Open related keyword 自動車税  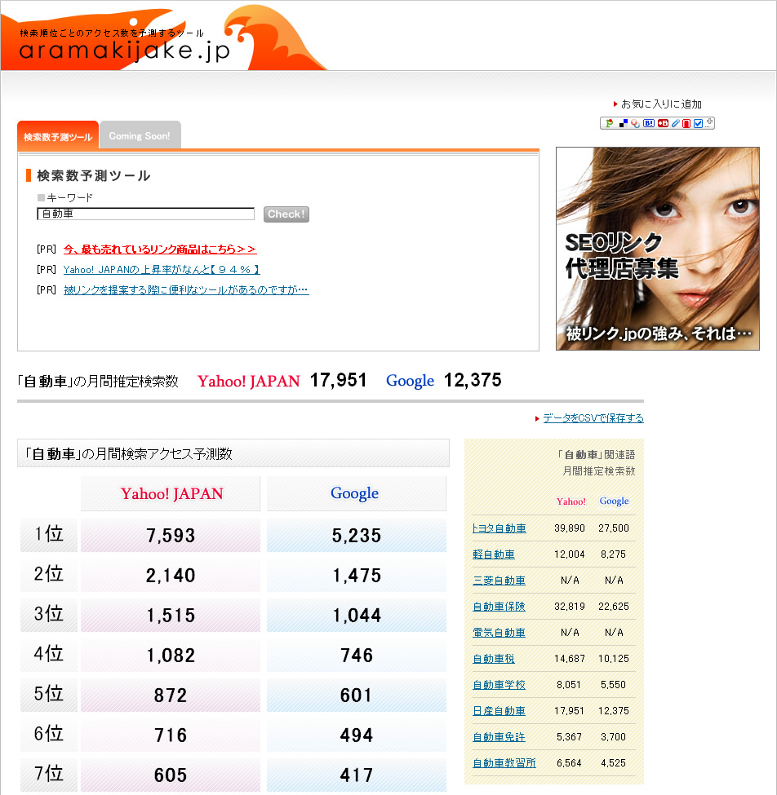tap(494, 659)
